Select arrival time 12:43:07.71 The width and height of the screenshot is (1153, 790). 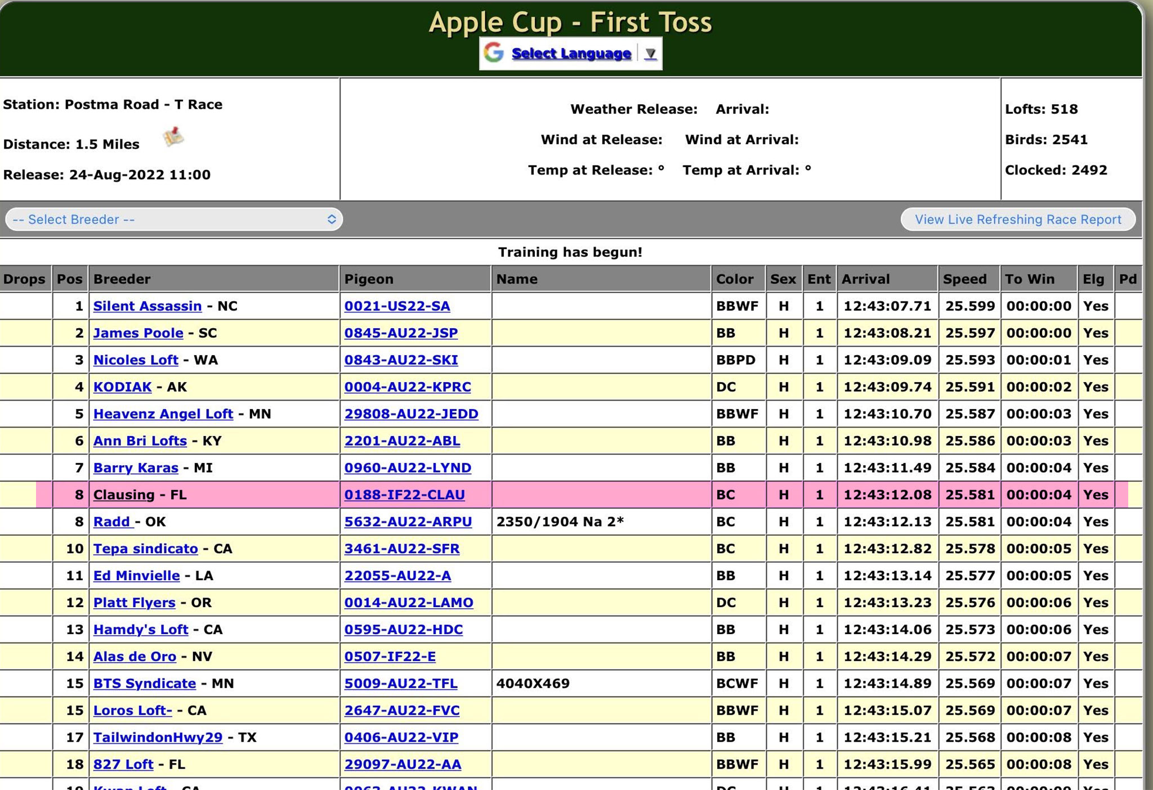[887, 306]
